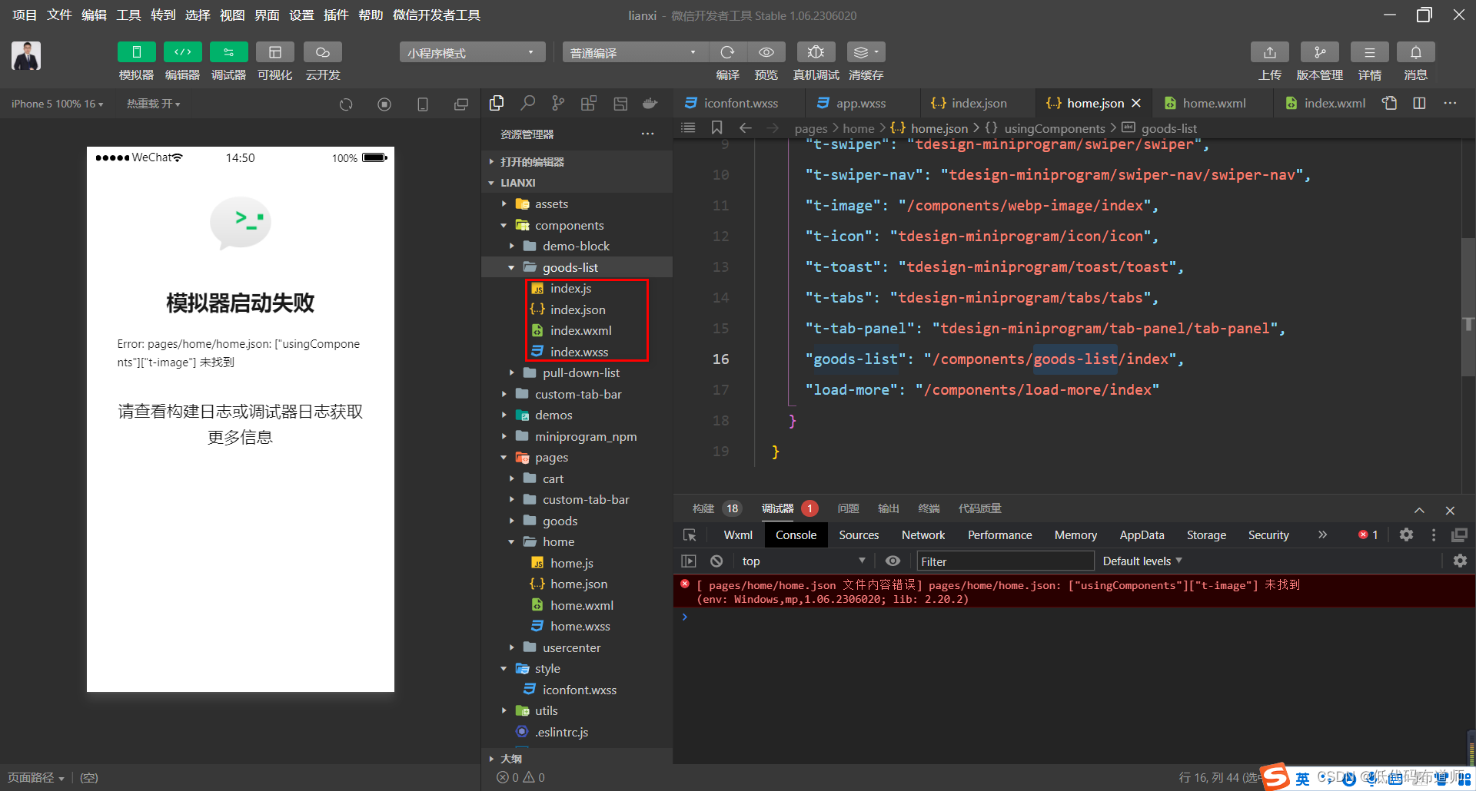Screen dimensions: 1476x791
Task: Click the upload icon
Action: point(1270,52)
